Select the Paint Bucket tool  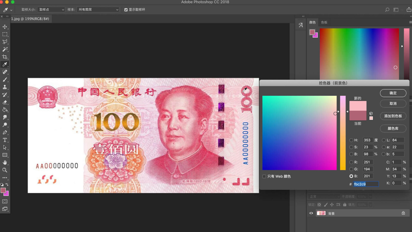point(5,110)
